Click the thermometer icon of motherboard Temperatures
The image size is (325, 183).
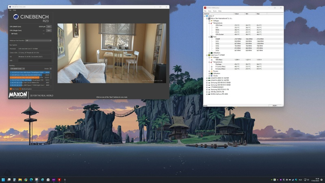pos(212,23)
